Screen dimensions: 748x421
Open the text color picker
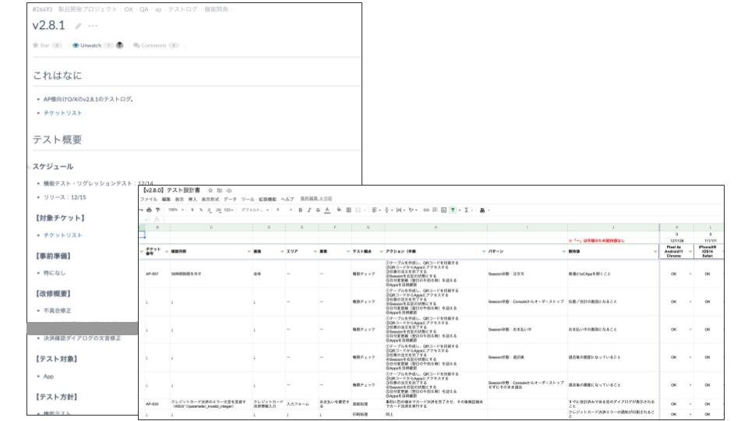tap(327, 210)
